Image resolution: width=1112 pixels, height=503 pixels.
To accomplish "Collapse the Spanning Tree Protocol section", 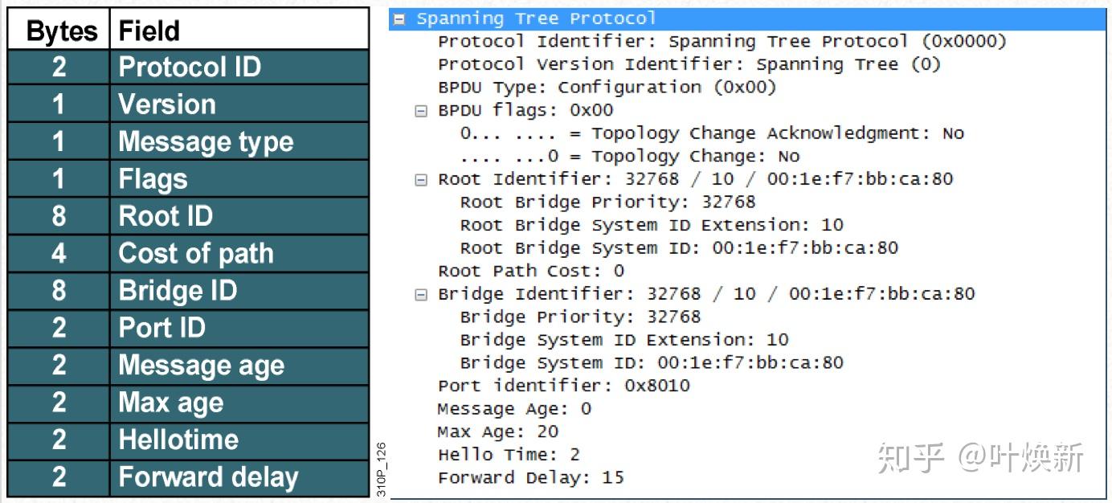I will pos(400,19).
